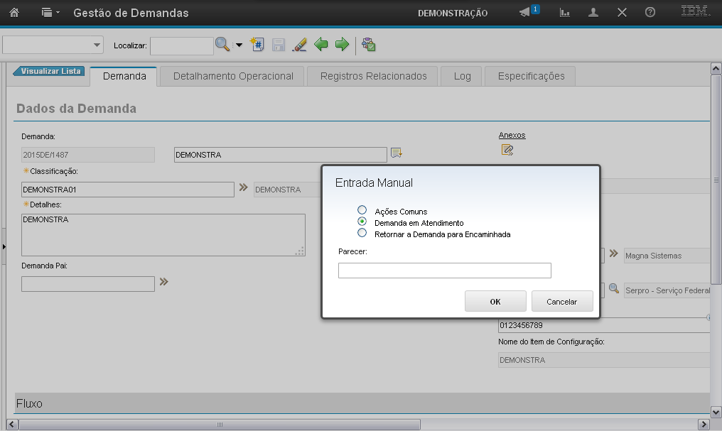722x431 pixels.
Task: Click the clear changes eraser icon
Action: 299,45
